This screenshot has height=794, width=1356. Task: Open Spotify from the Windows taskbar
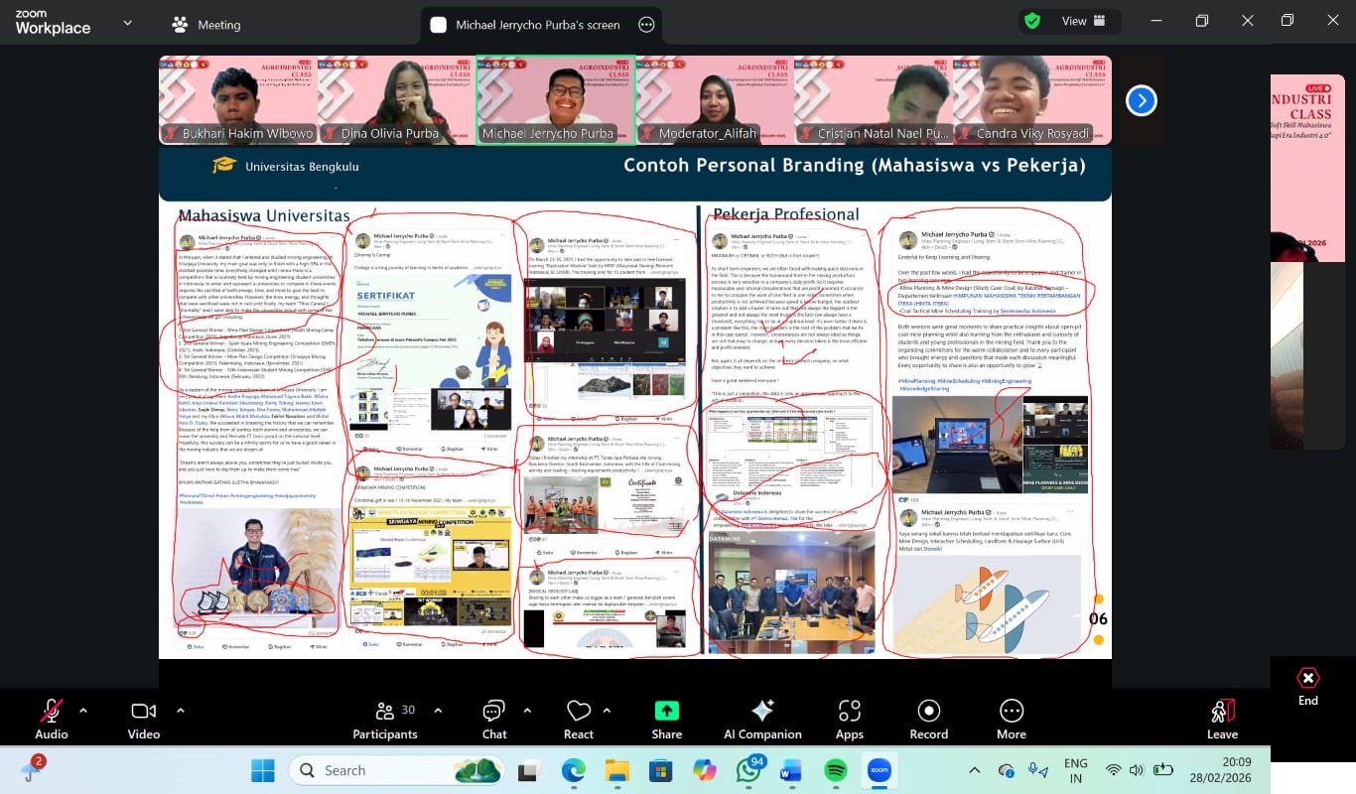pos(835,770)
